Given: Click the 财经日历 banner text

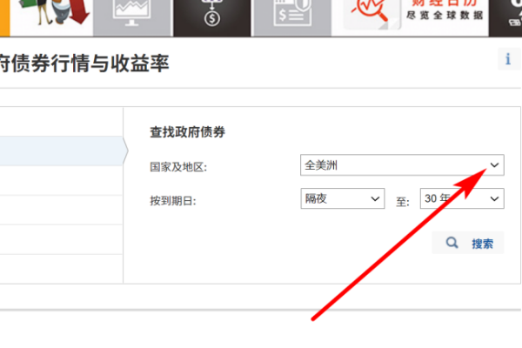Looking at the screenshot, I should (441, 12).
